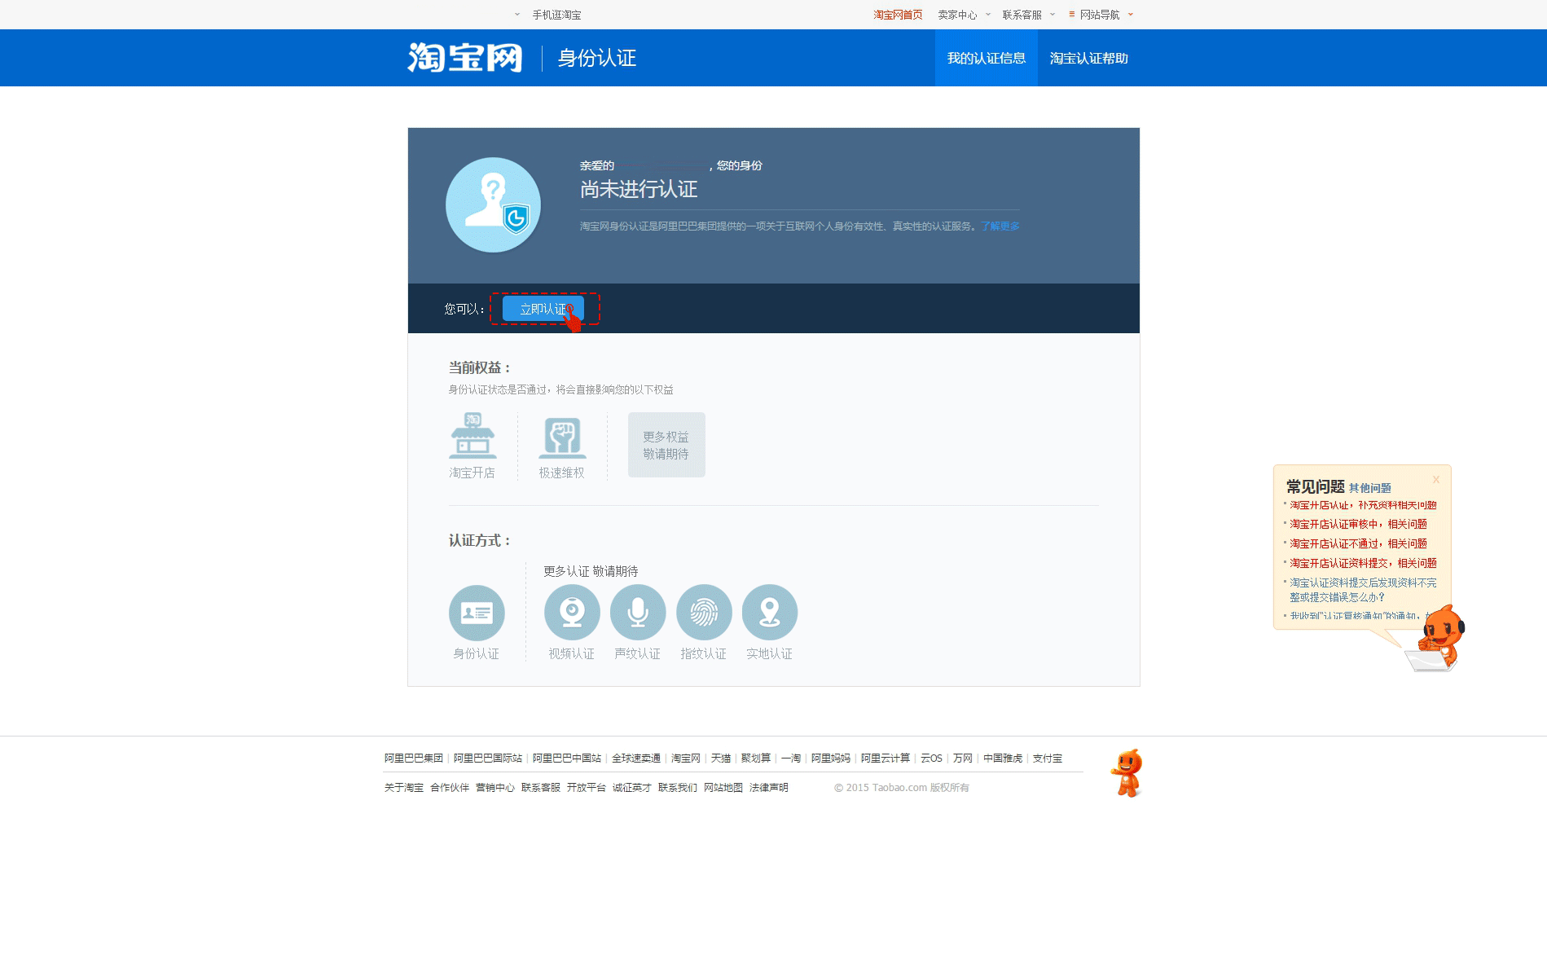1547x963 pixels.
Task: Open the 我的认证信息 tab
Action: pos(987,58)
